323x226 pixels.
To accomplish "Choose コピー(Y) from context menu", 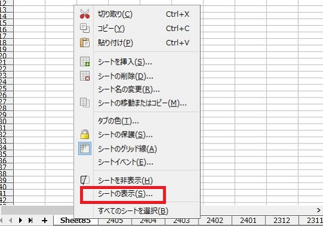I will (137, 29).
